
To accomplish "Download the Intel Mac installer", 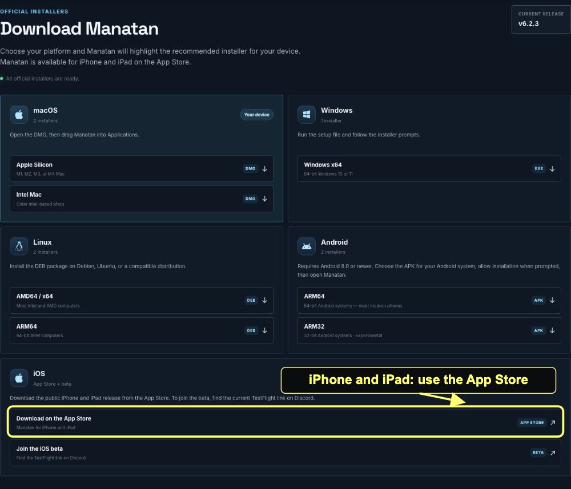I will click(142, 199).
